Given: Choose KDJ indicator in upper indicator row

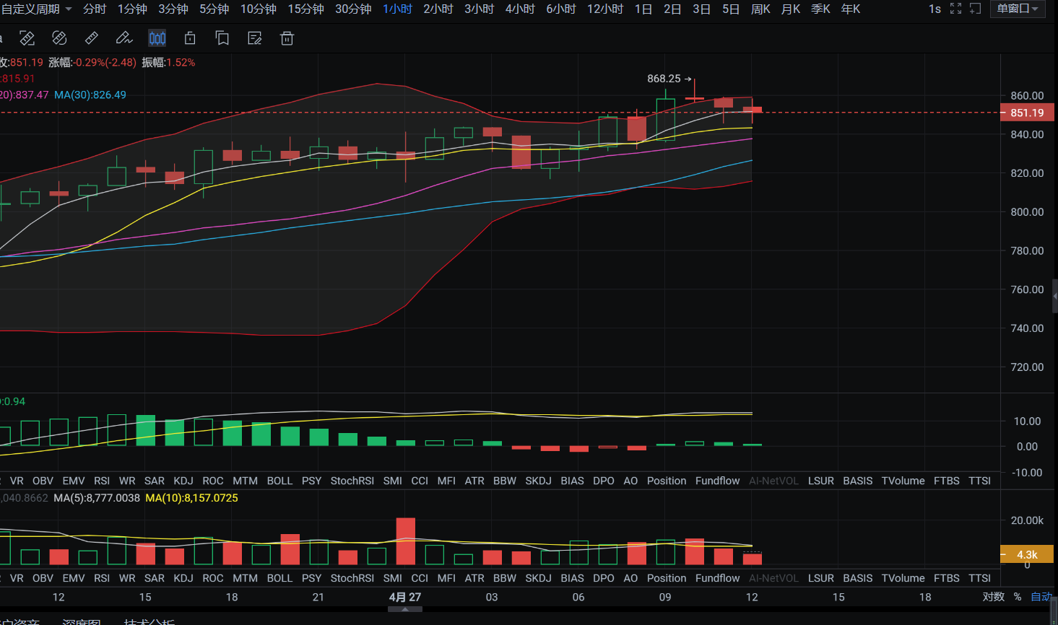Looking at the screenshot, I should [x=183, y=481].
